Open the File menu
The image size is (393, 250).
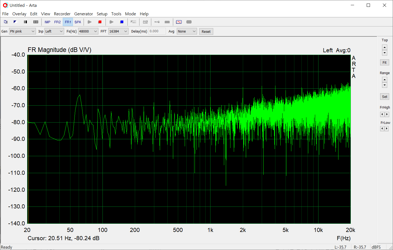click(x=5, y=14)
